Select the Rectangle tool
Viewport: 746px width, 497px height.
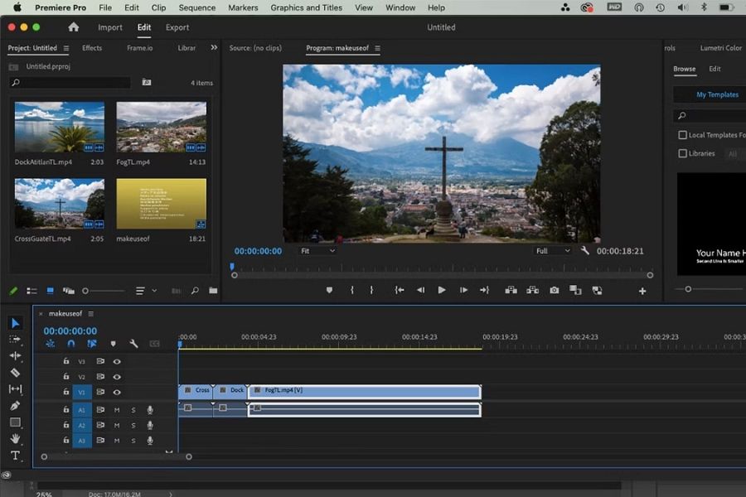[15, 422]
